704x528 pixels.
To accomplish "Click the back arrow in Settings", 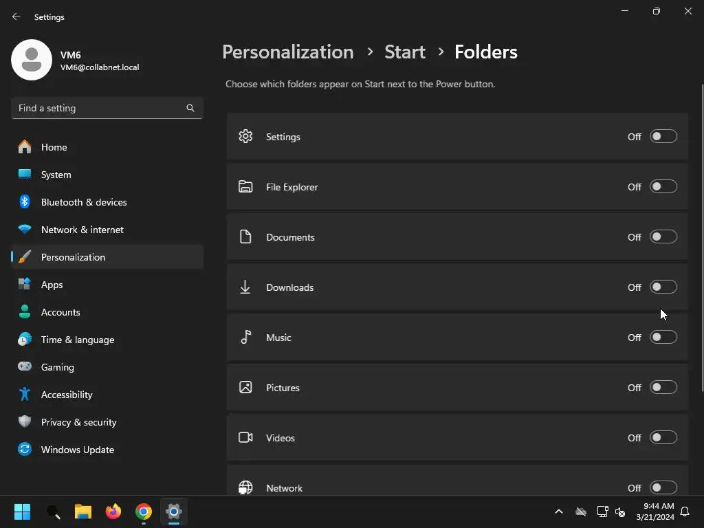I will click(x=16, y=16).
